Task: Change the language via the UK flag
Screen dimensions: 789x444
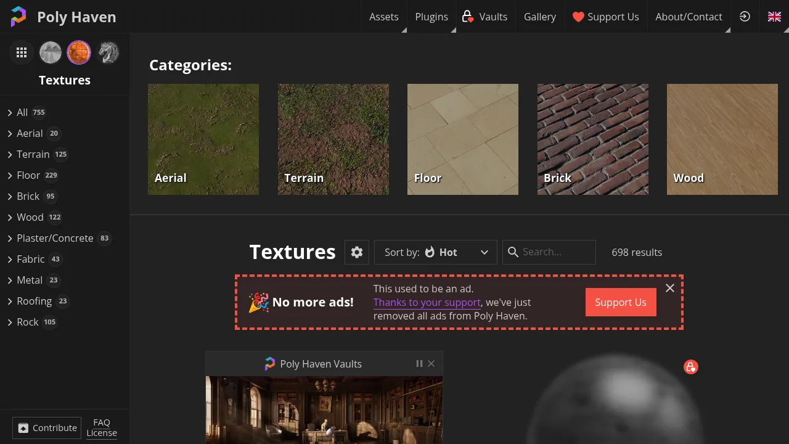Action: (774, 17)
